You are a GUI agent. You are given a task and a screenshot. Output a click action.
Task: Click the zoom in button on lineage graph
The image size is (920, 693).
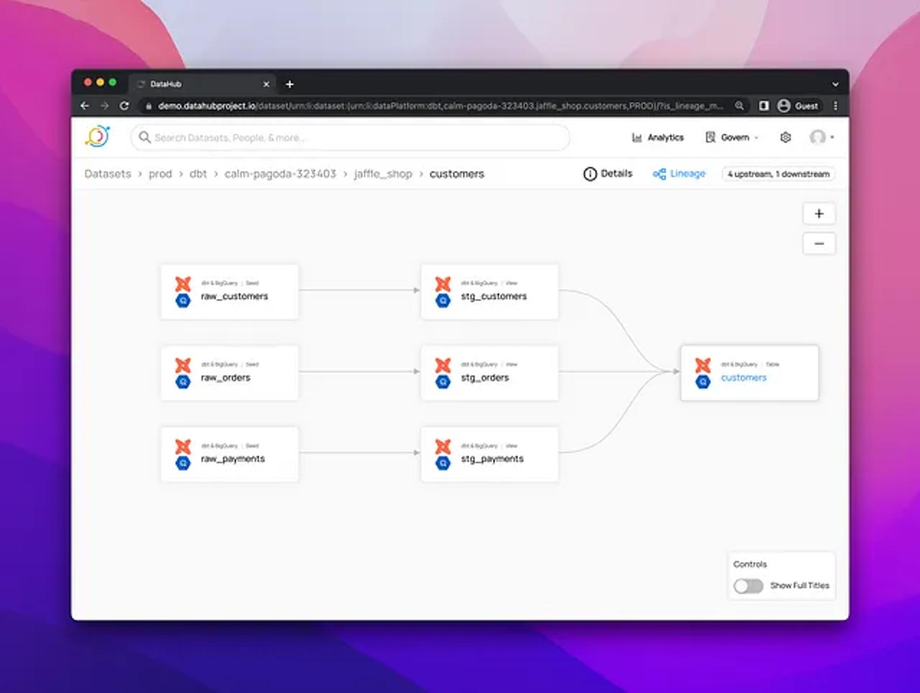819,213
